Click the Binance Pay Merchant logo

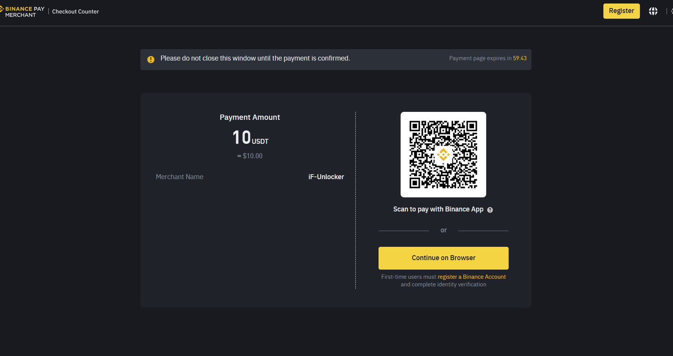22,11
